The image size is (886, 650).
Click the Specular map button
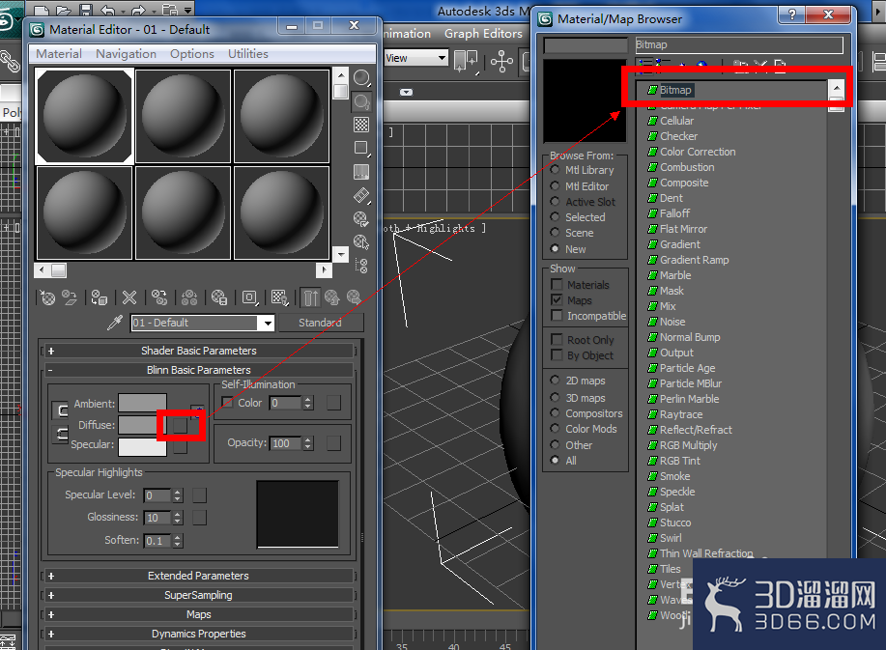181,446
